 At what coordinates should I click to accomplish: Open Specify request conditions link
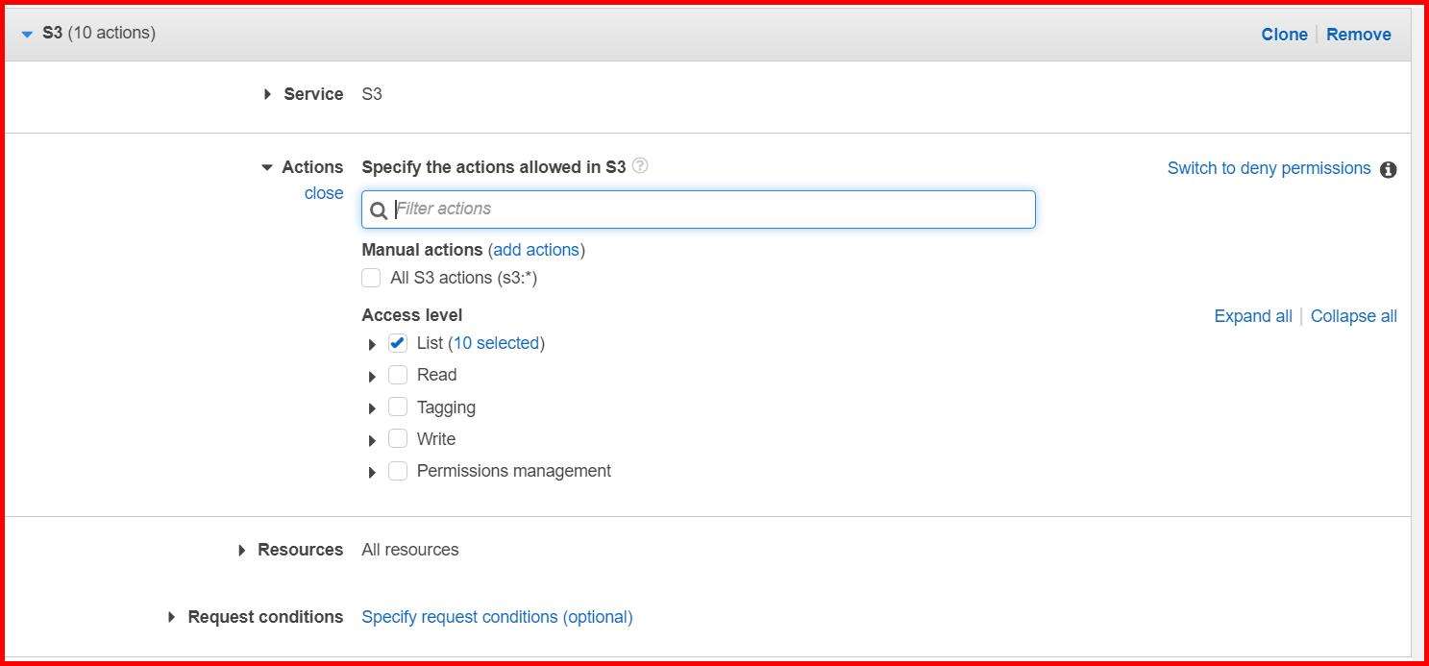coord(497,617)
